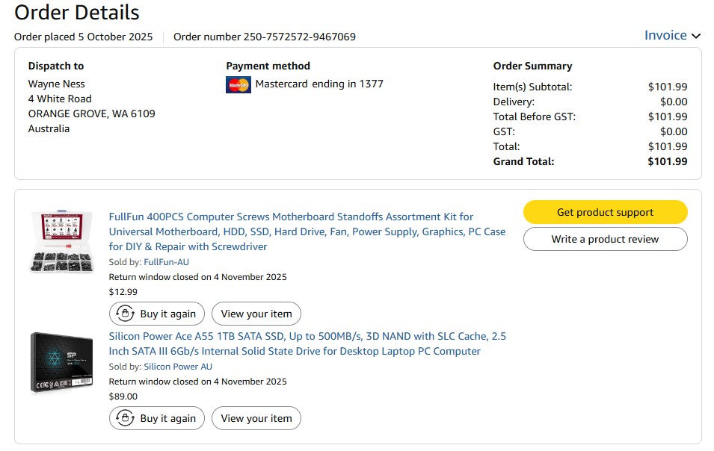Click the screws assortment kit thumbnail
The image size is (714, 451).
pyautogui.click(x=62, y=242)
